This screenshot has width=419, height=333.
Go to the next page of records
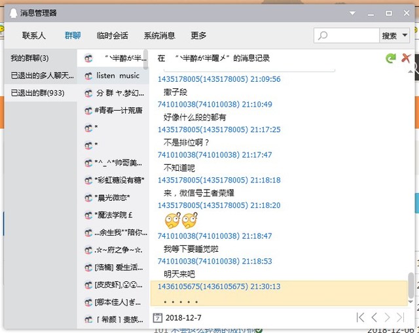click(389, 318)
